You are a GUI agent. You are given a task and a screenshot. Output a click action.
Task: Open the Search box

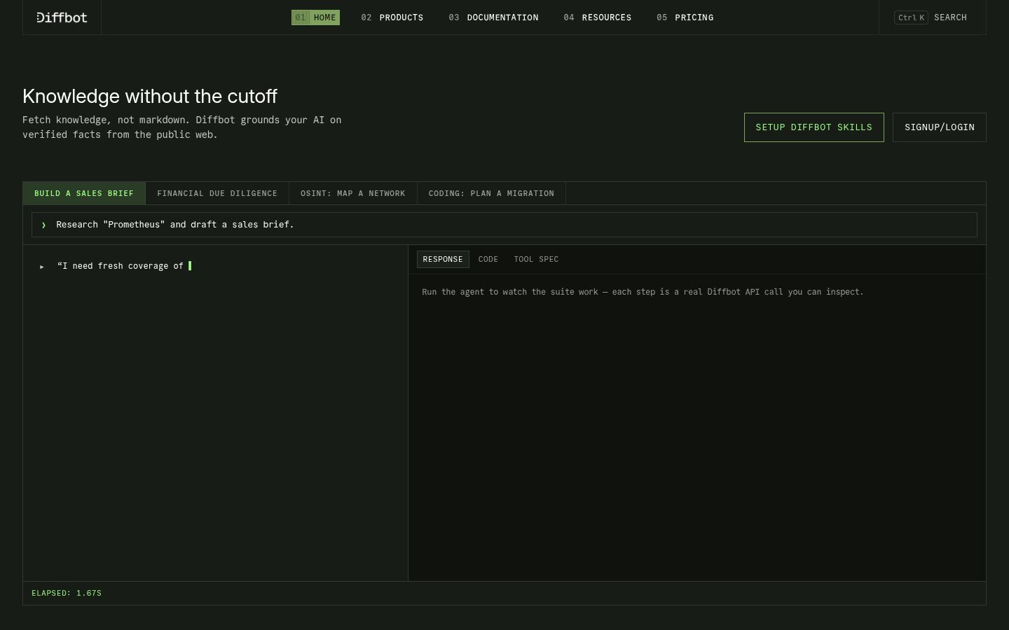(931, 17)
